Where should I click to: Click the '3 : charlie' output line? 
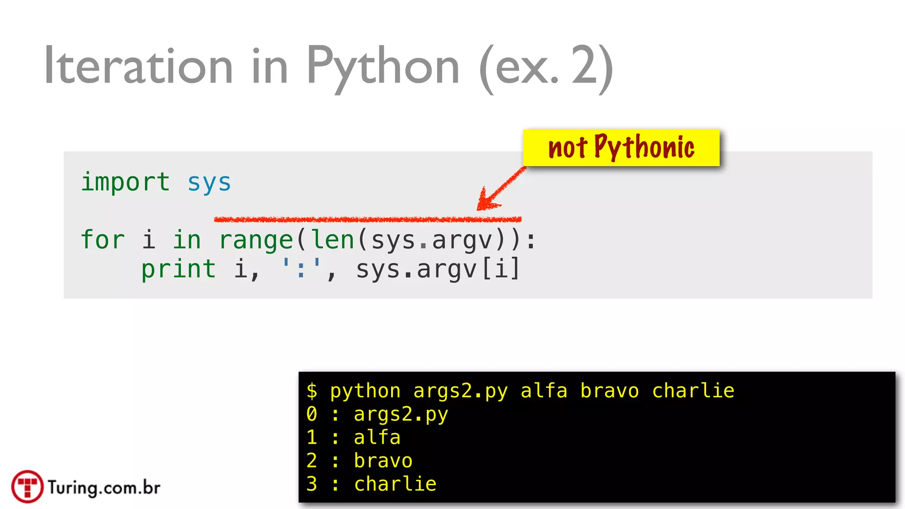pos(371,484)
